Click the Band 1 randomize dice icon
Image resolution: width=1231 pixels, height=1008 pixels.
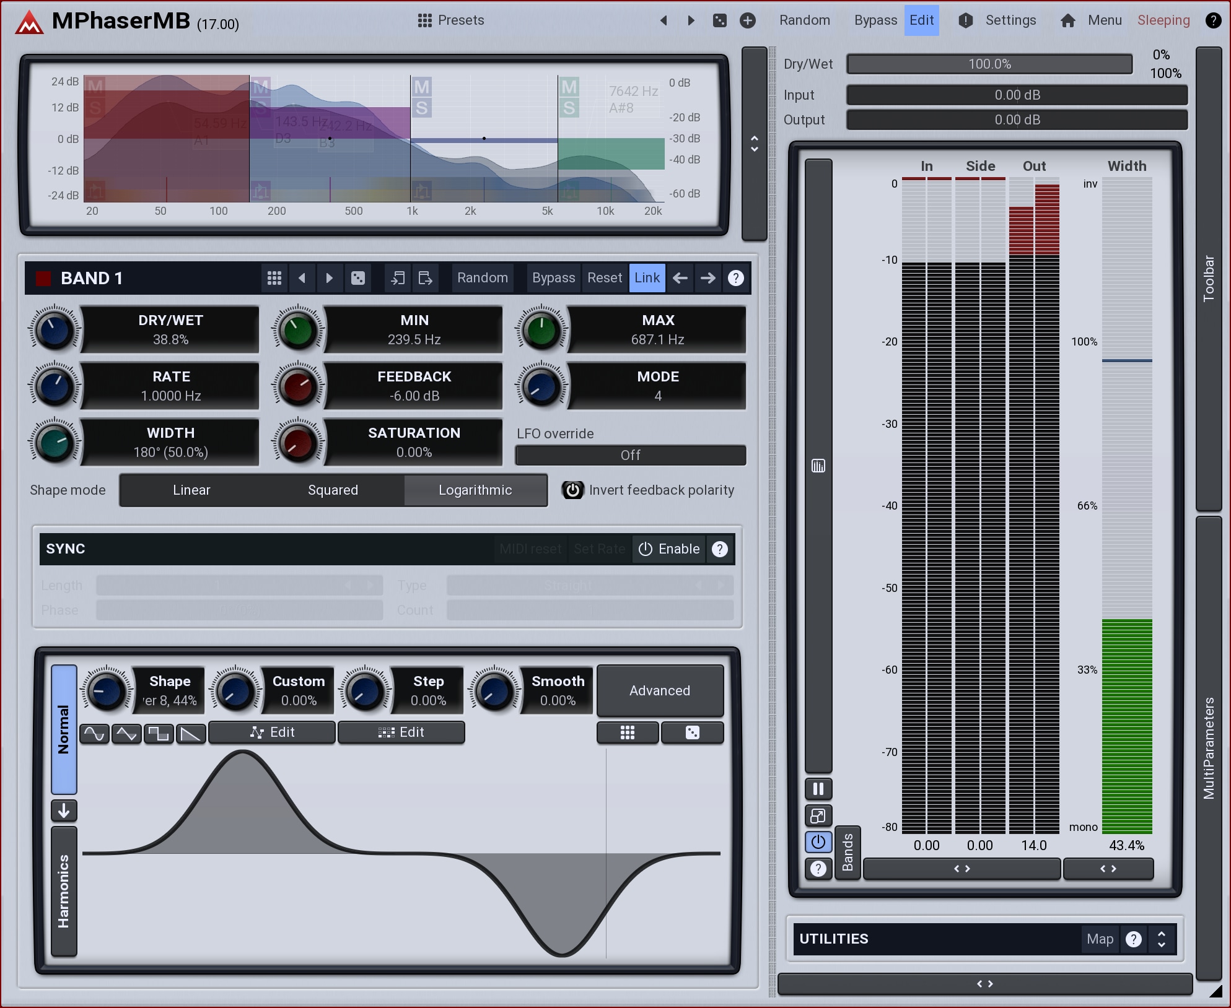(358, 278)
